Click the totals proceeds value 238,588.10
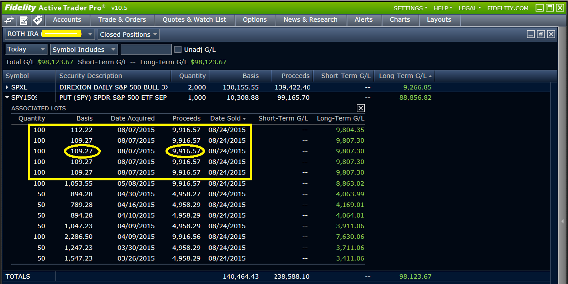The height and width of the screenshot is (284, 568). tap(292, 276)
